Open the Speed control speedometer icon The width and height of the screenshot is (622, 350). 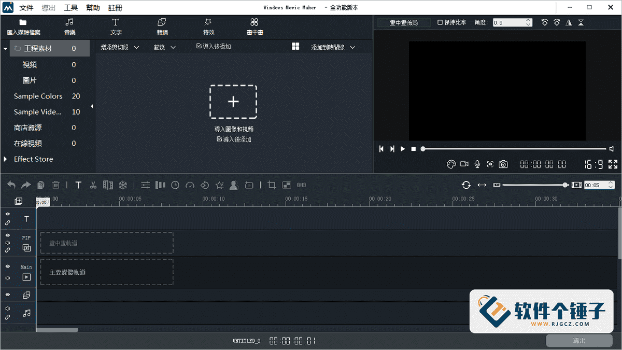(191, 185)
